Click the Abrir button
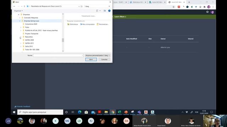 pos(91,60)
